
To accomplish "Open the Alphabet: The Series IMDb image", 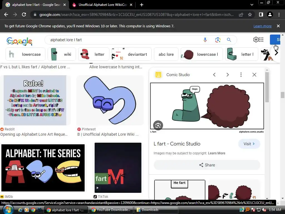I will [43, 168].
